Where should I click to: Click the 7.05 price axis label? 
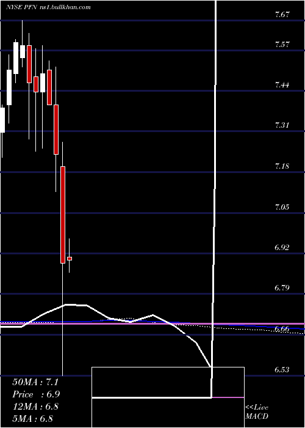(x=282, y=207)
